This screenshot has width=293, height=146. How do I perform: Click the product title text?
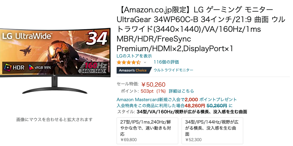pyautogui.click(x=201, y=29)
